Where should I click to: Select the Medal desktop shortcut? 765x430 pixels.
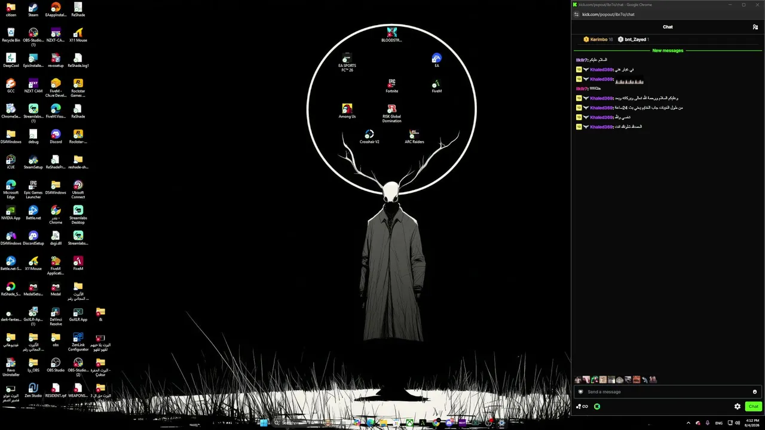click(x=56, y=288)
